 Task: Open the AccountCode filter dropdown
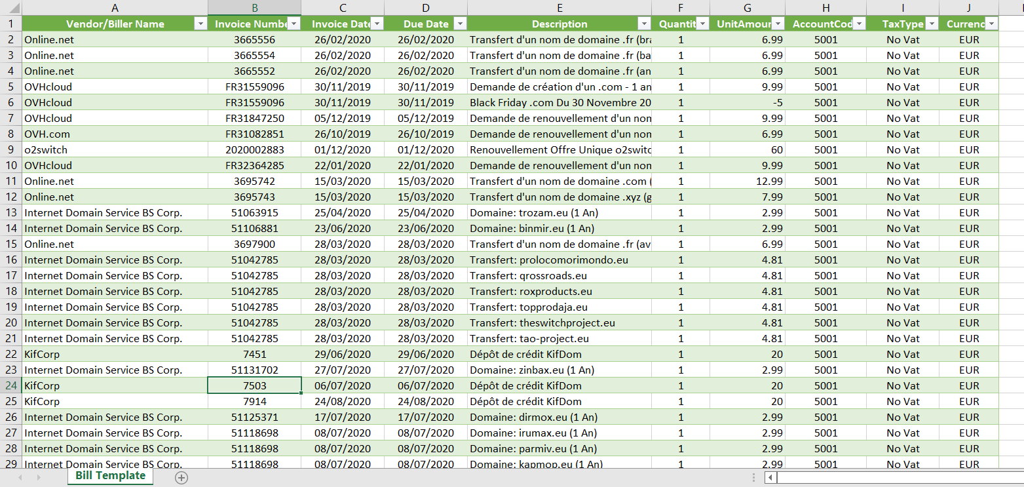coord(859,24)
